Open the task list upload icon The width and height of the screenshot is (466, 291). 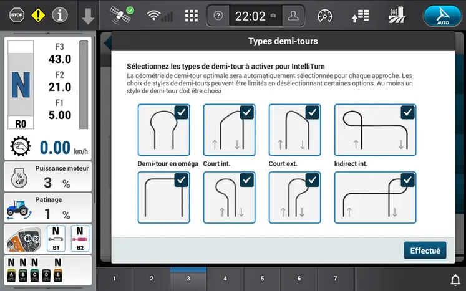pos(361,16)
